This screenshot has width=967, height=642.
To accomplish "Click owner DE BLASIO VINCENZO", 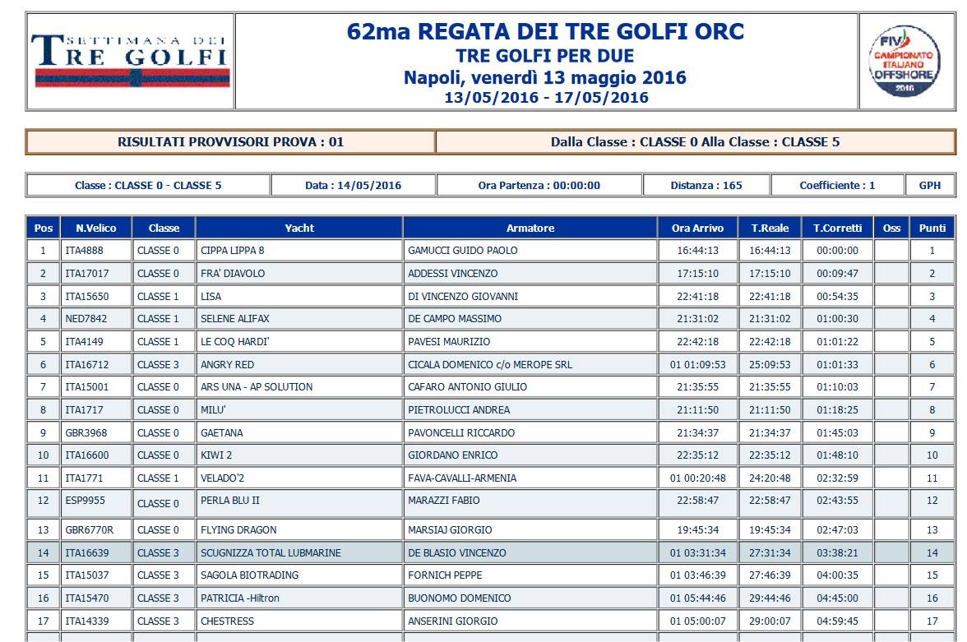I will pyautogui.click(x=457, y=553).
